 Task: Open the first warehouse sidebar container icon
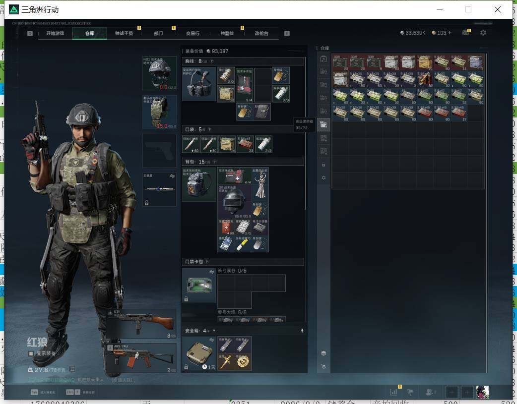(x=323, y=59)
